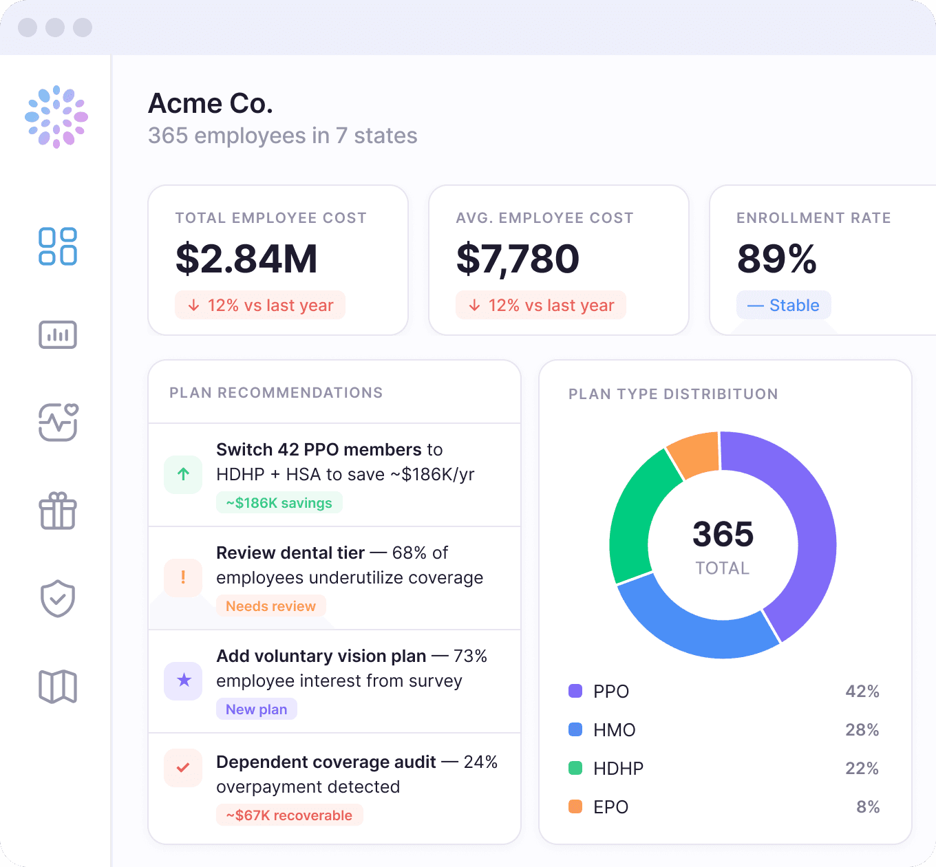The image size is (936, 867).
Task: Click the 22% HDHP percentage
Action: tap(862, 769)
